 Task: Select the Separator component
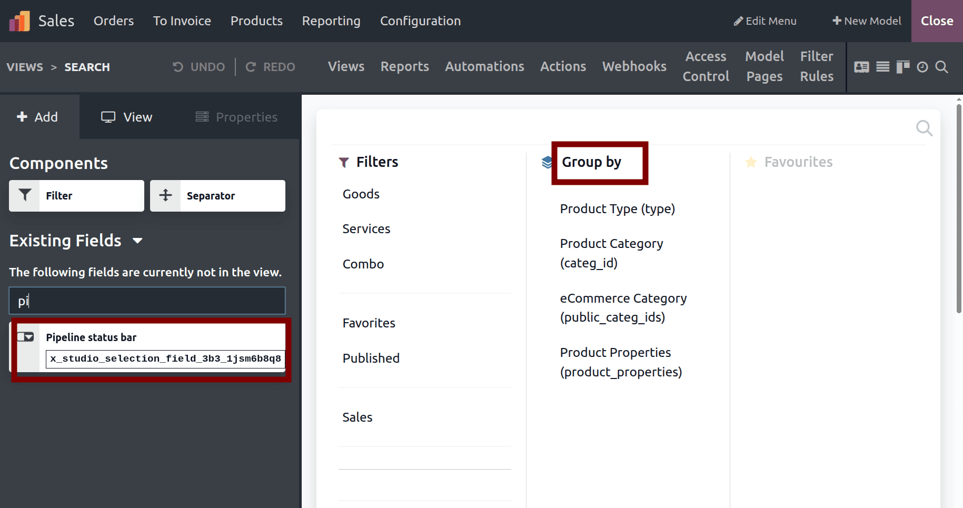(217, 195)
